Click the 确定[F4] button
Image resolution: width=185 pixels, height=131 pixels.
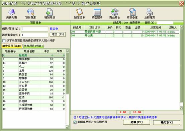tap(167, 122)
